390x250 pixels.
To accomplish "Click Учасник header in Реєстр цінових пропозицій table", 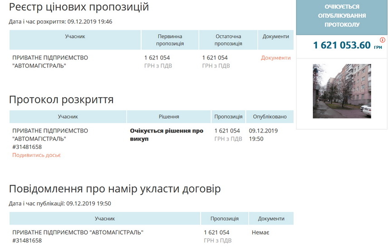I will (x=75, y=37).
